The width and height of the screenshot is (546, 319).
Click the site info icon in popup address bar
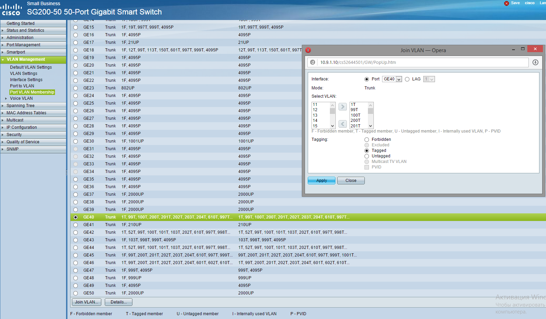tap(313, 62)
